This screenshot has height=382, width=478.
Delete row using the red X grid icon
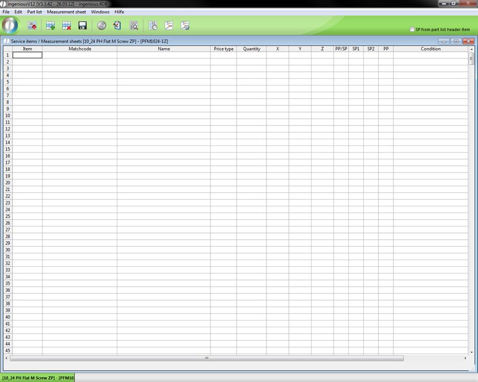(x=66, y=26)
